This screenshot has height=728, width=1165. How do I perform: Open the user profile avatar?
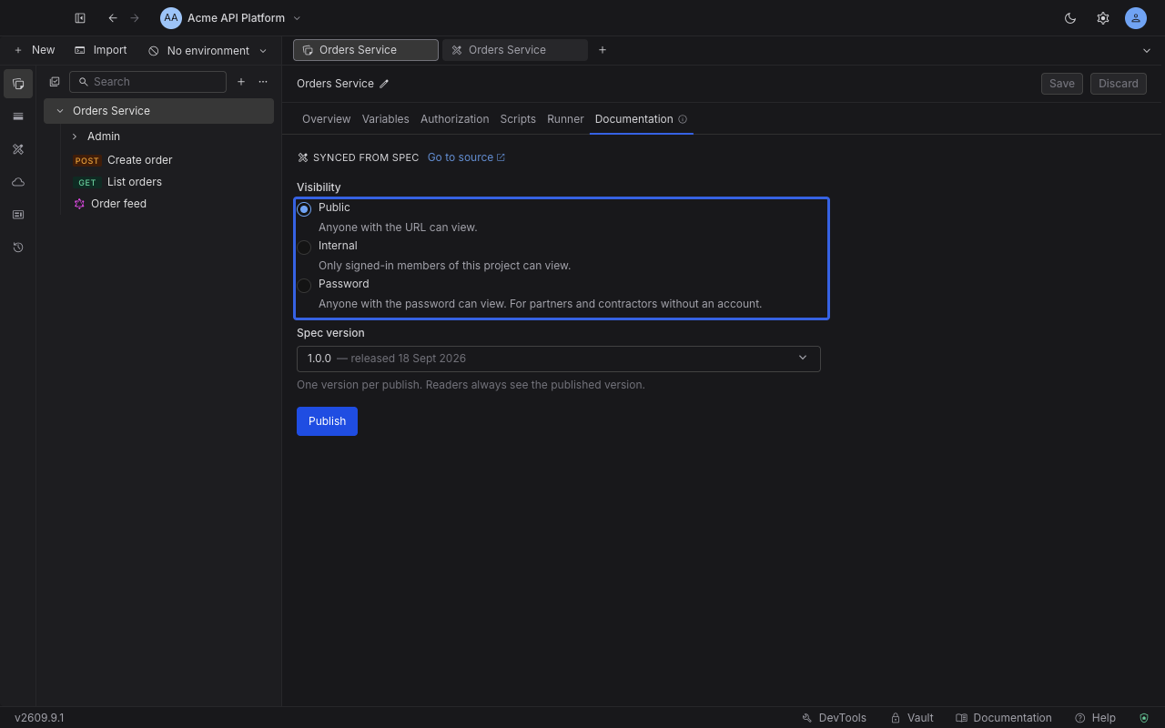point(1136,18)
